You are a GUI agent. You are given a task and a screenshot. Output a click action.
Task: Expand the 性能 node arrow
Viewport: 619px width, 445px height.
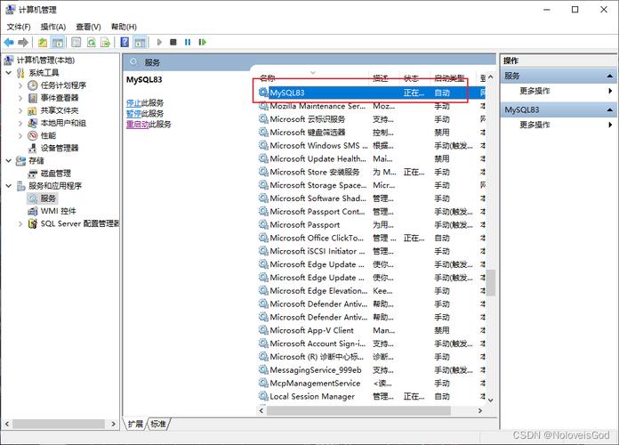20,135
